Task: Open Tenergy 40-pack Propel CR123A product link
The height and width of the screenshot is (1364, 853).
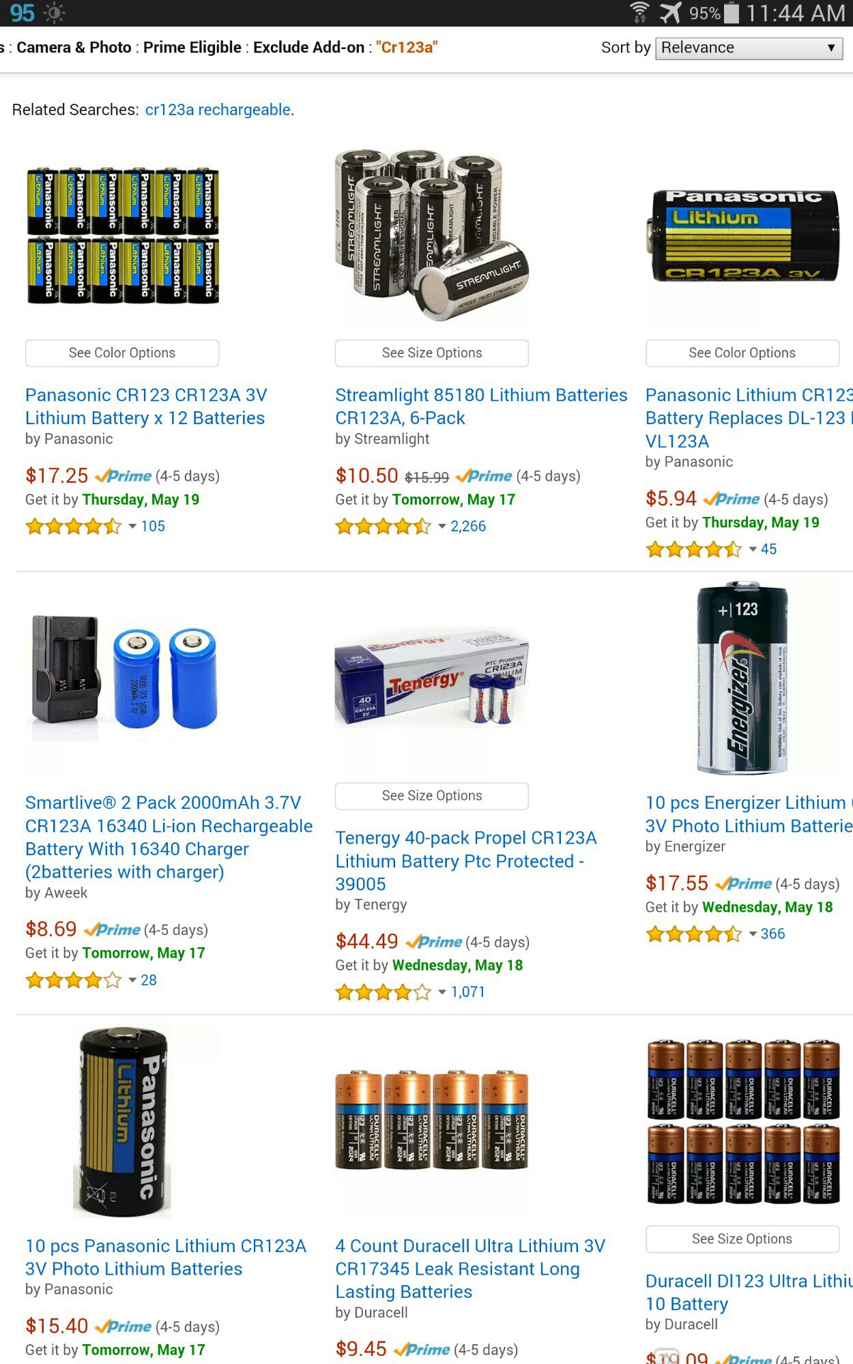Action: point(466,861)
